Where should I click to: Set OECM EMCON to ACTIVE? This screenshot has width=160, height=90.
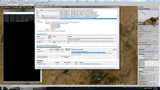pos(148,65)
